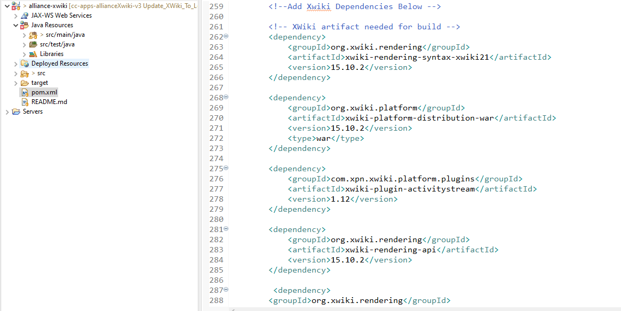Click version 15.10.2 on line 271
The width and height of the screenshot is (621, 311).
pyautogui.click(x=347, y=129)
